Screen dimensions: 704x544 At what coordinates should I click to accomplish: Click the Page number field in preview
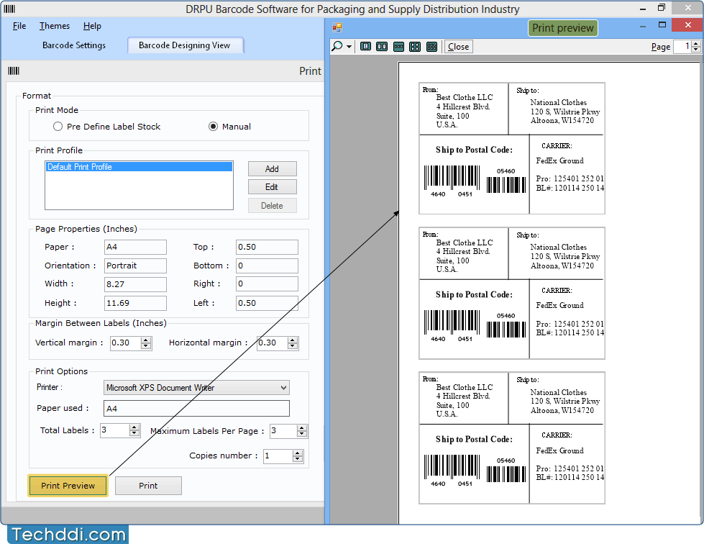coord(682,47)
